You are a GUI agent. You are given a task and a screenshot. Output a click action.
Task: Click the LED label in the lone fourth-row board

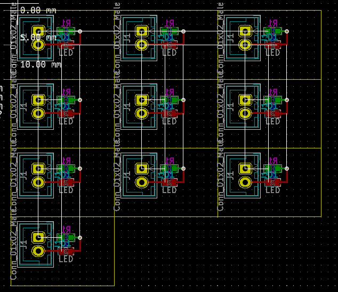point(66,259)
